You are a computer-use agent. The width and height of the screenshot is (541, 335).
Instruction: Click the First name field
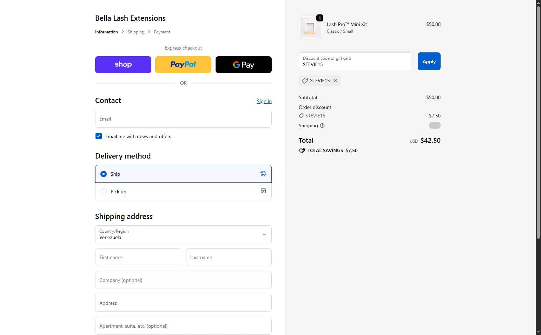tap(138, 257)
